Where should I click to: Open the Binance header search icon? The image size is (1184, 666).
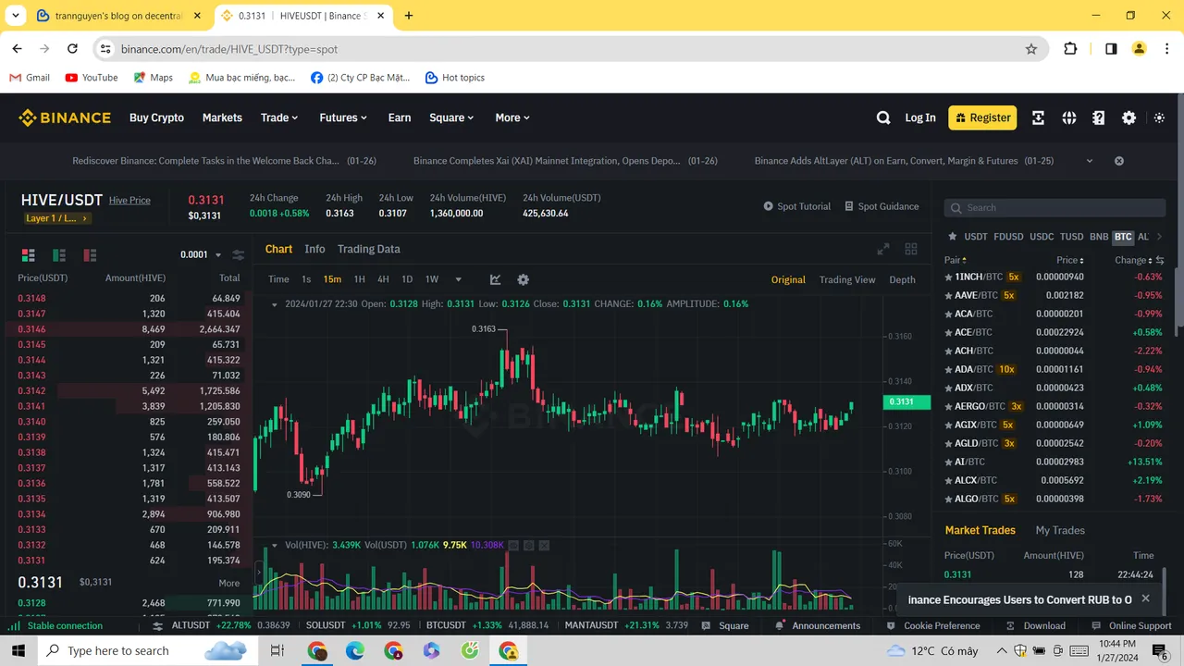[883, 117]
